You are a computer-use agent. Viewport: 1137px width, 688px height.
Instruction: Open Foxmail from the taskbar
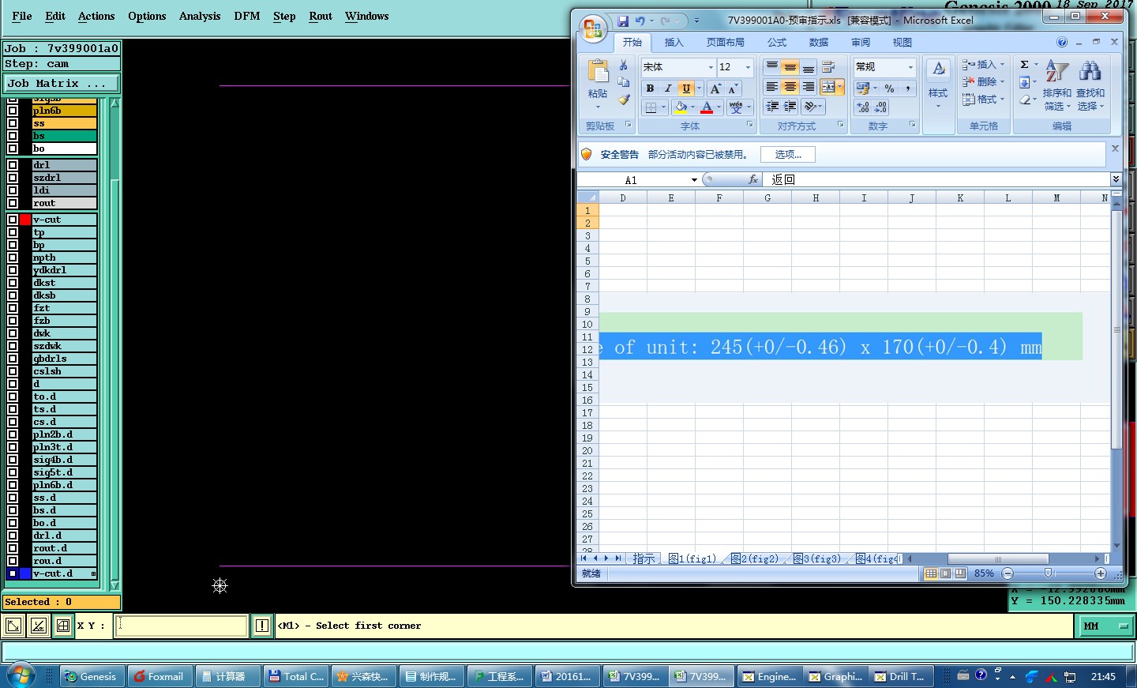(x=159, y=676)
